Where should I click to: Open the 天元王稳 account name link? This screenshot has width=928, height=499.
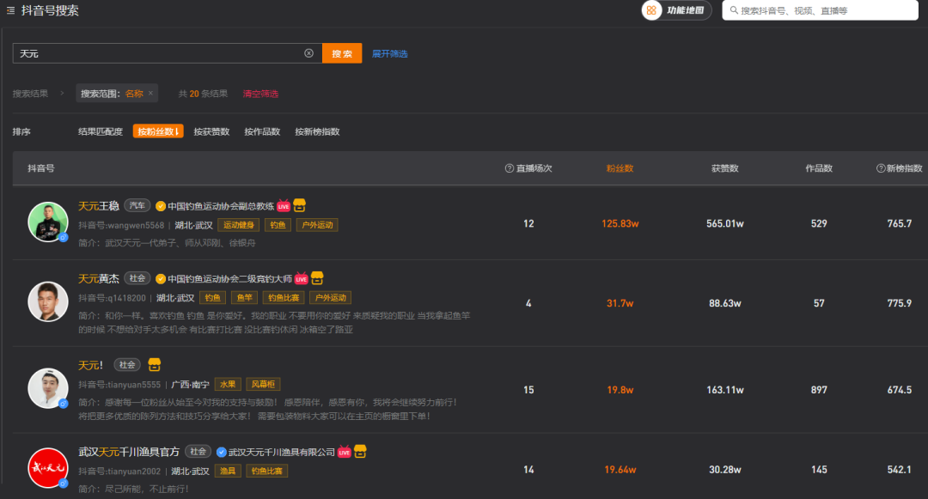pos(99,206)
